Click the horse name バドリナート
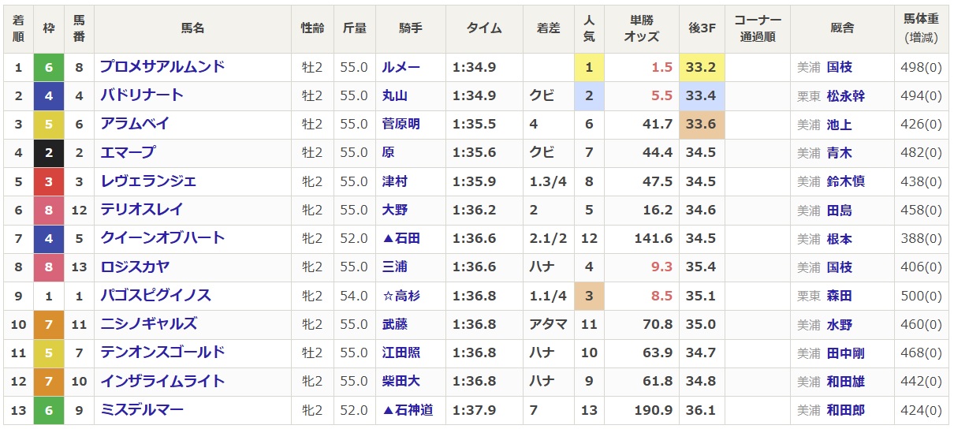Screen dimensions: 954x429 coord(141,95)
